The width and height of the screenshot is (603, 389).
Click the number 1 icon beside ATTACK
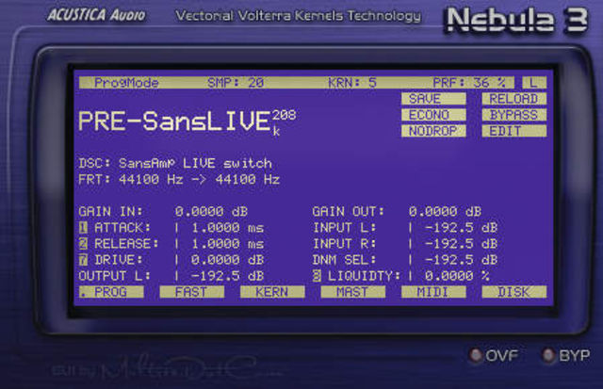click(x=83, y=228)
